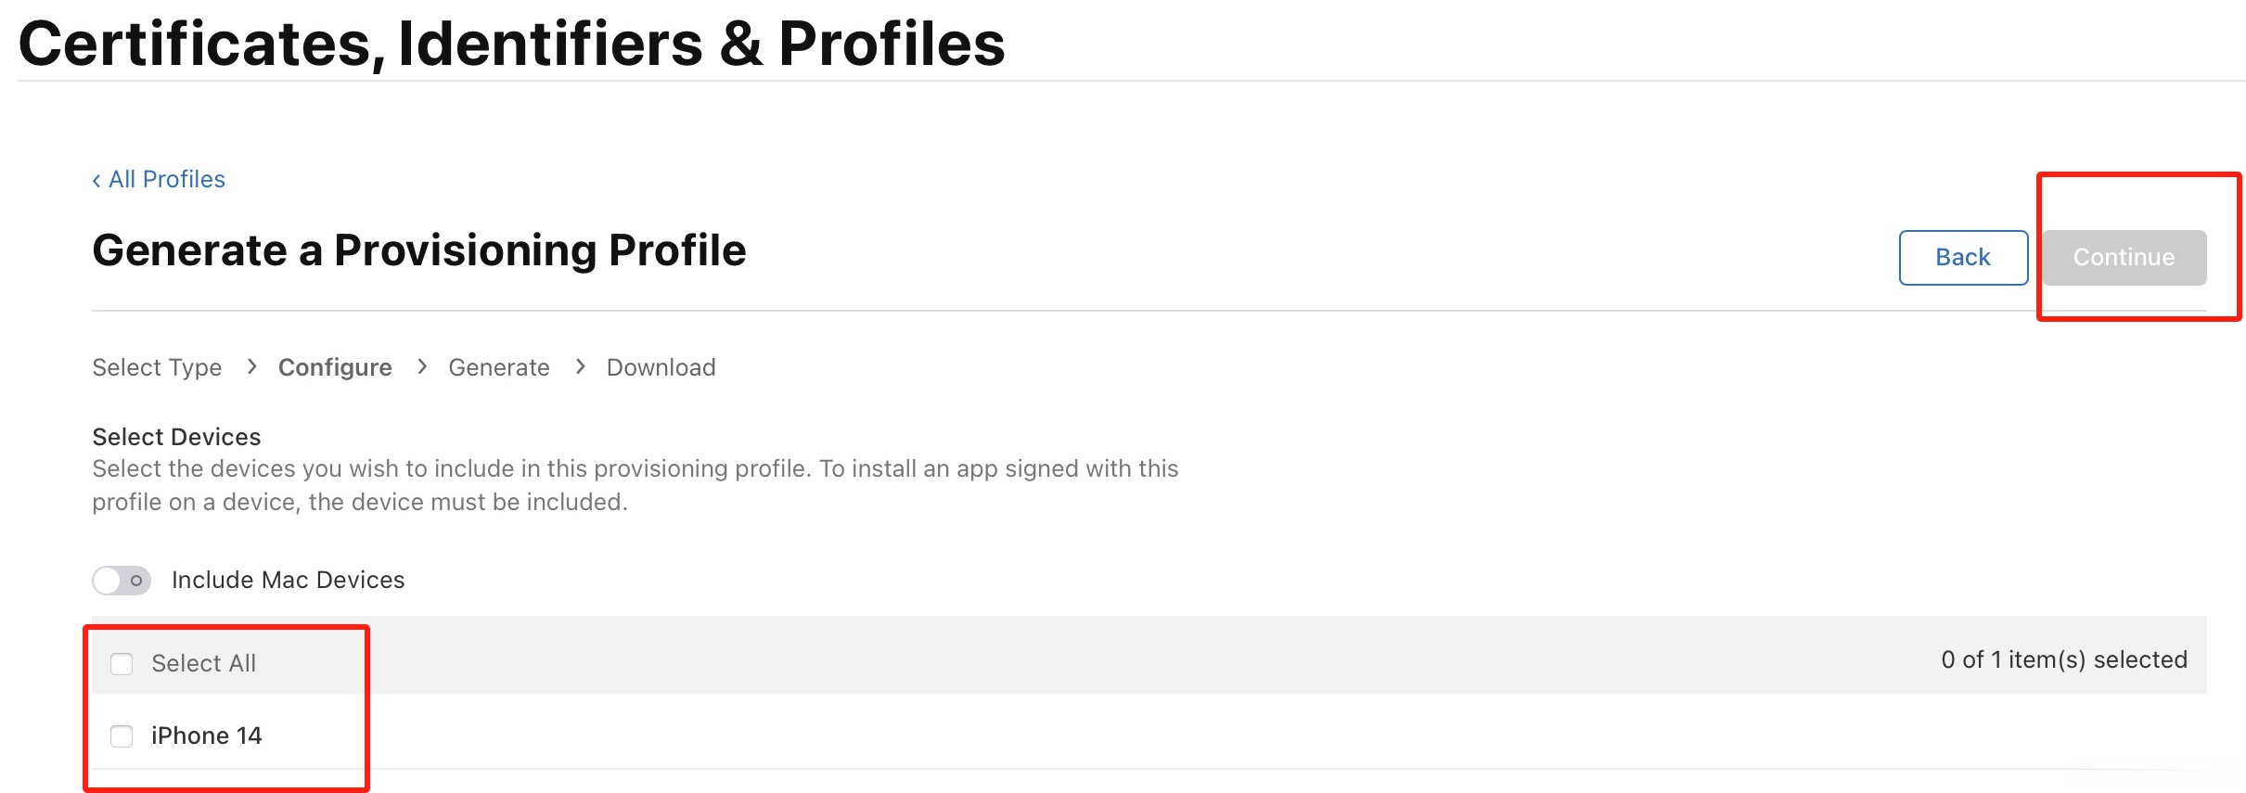Click the items selected counter text
This screenshot has width=2246, height=793.
point(2063,659)
